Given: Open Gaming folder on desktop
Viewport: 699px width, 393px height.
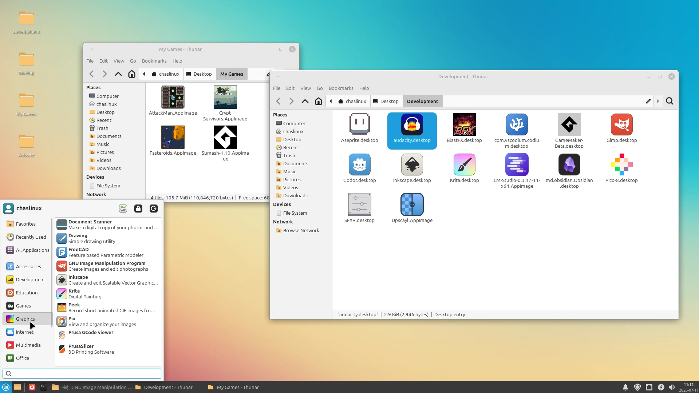Looking at the screenshot, I should point(26,63).
